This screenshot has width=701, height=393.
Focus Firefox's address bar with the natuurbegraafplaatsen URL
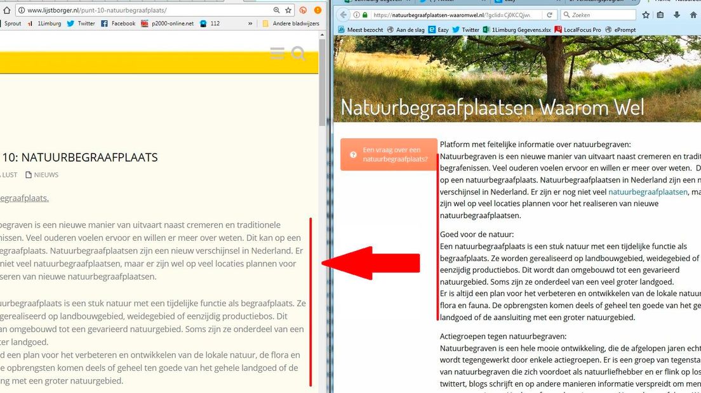pos(451,15)
